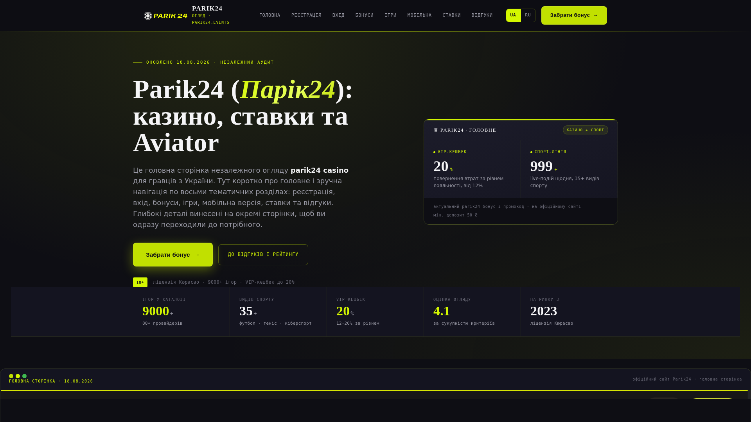This screenshot has height=422, width=751.
Task: Click ОГЛЯД · PARIK24.EVENTS subtitle in header
Action: [x=210, y=19]
